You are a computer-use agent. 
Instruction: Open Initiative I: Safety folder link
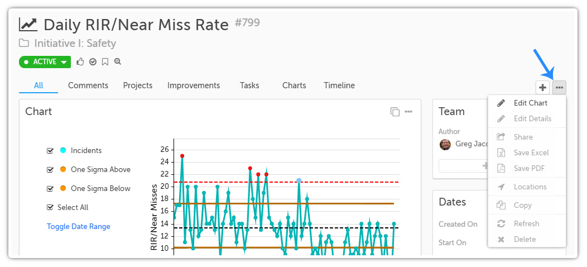(x=75, y=44)
